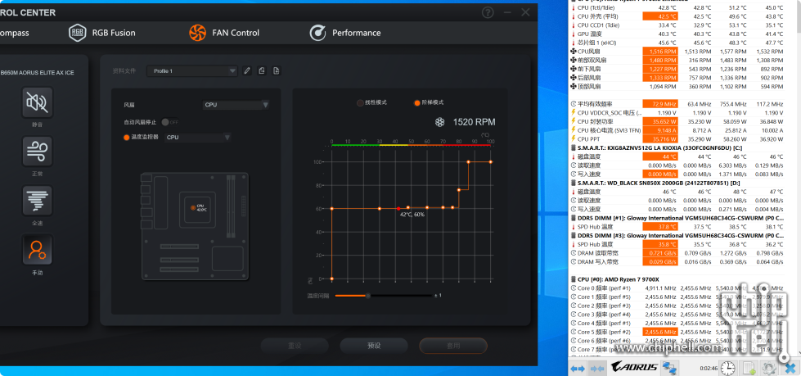
Task: Click the CPU 封装功率 sensor row
Action: point(677,122)
